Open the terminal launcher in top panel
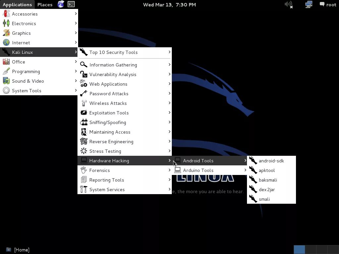Image resolution: width=339 pixels, height=254 pixels. tap(71, 4)
